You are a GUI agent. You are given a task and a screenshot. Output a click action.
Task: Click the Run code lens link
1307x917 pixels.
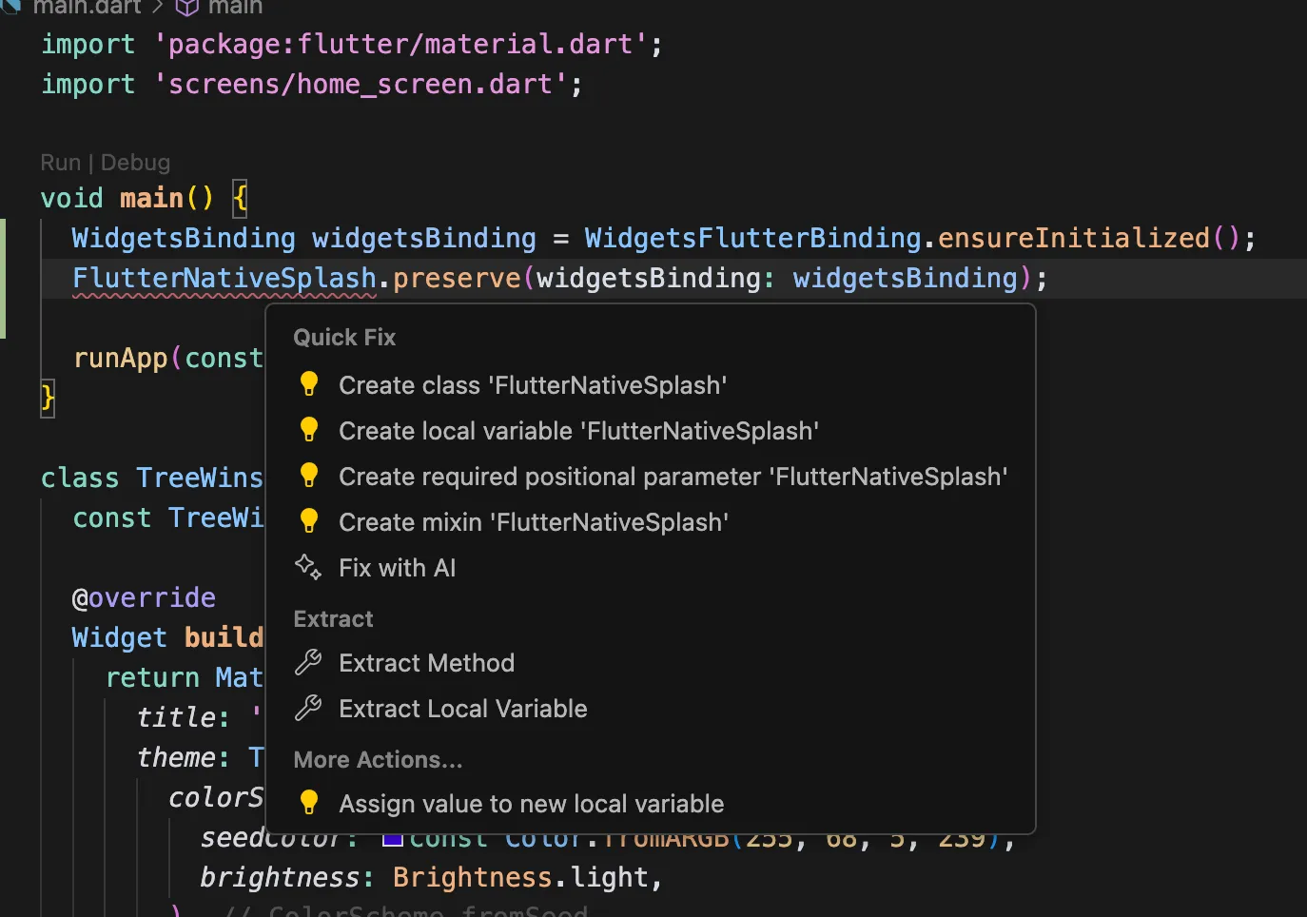coord(61,163)
